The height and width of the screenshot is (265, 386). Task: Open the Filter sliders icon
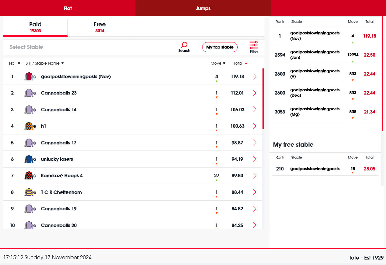pyautogui.click(x=254, y=45)
